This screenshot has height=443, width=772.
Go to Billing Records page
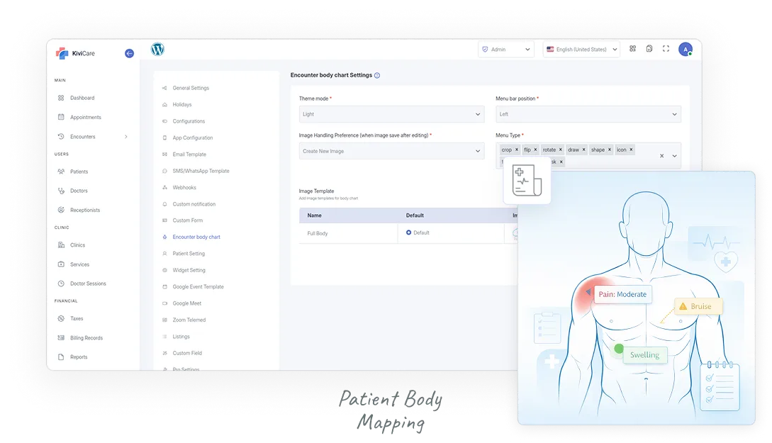tap(86, 338)
